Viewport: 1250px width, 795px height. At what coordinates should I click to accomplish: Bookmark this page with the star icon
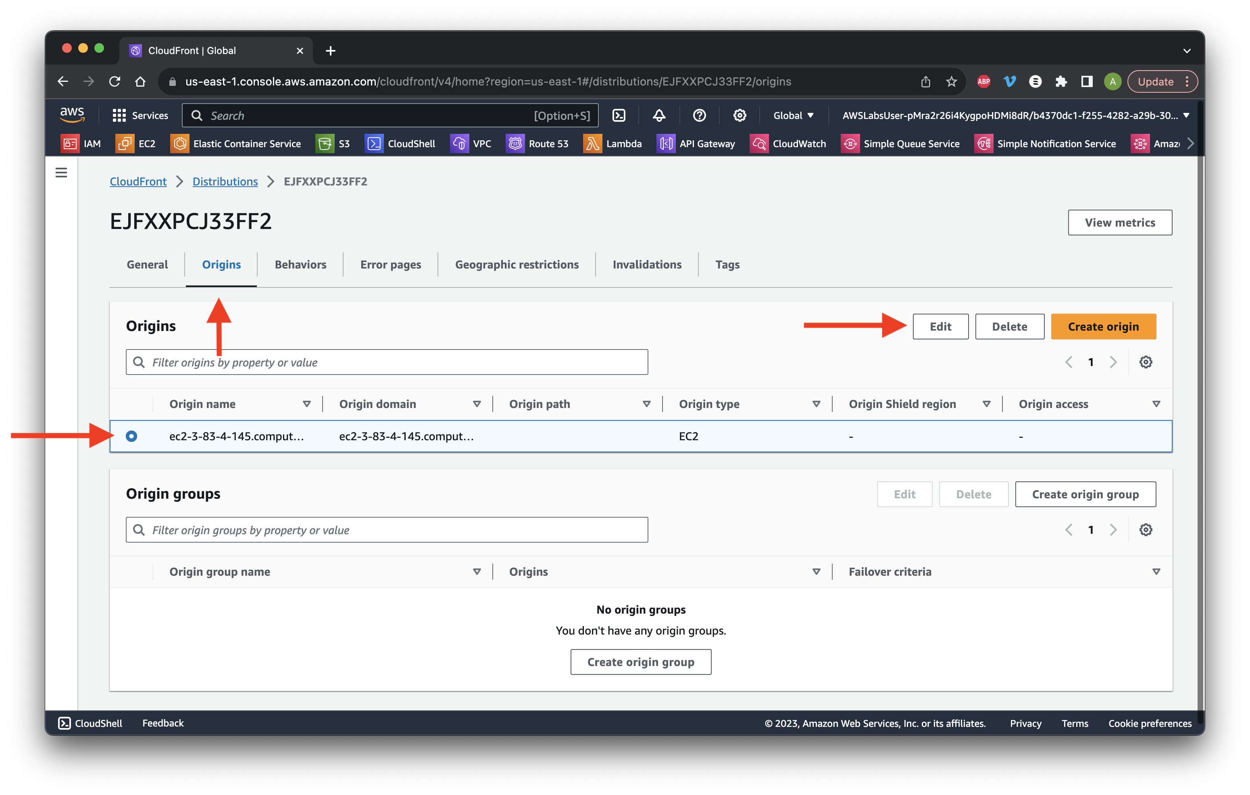951,81
